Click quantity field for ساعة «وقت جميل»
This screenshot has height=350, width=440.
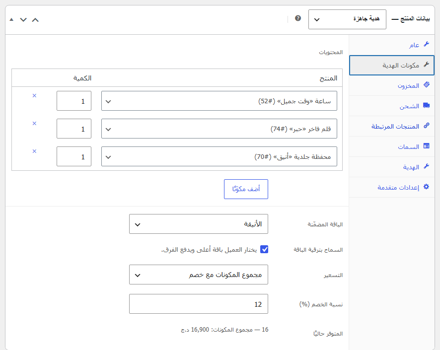point(74,101)
